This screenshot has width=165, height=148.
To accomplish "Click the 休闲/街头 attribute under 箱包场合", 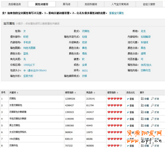I will pyautogui.click(x=146, y=65).
